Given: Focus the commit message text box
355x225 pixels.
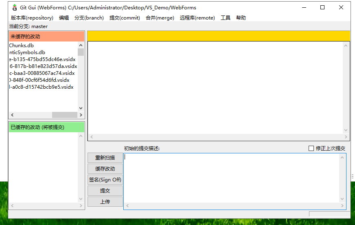Looking at the screenshot, I should pos(231,178).
